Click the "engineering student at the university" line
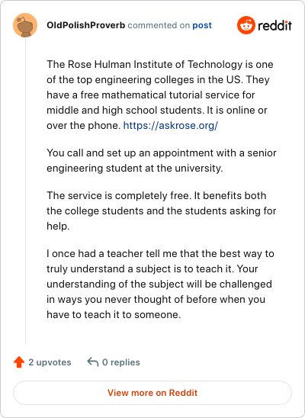The width and height of the screenshot is (305, 418). tap(135, 169)
